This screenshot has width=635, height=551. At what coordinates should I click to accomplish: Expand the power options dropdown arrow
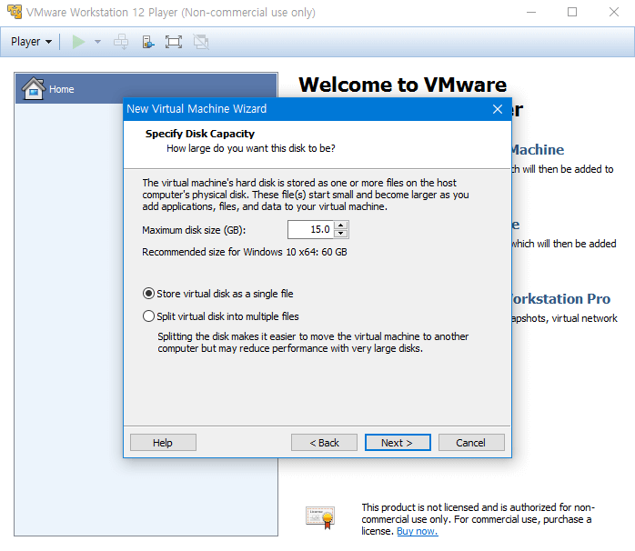[x=97, y=42]
